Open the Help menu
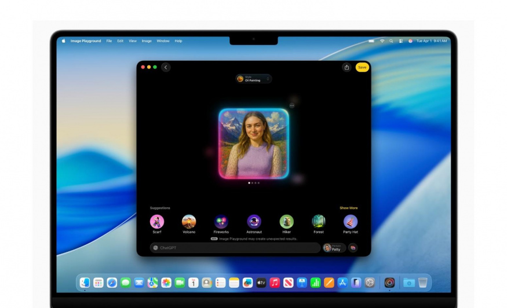The width and height of the screenshot is (507, 308). point(178,41)
